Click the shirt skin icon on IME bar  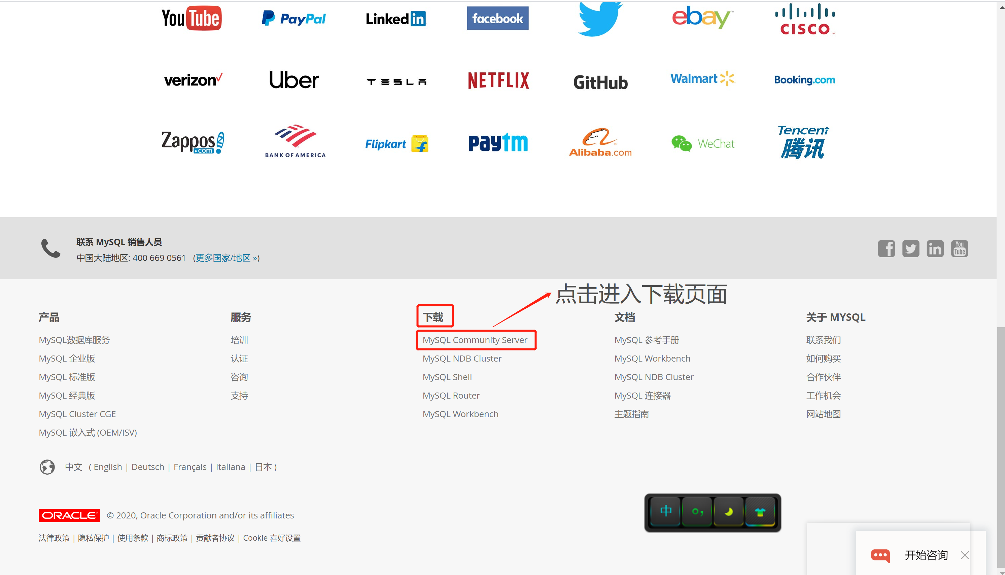pos(760,511)
